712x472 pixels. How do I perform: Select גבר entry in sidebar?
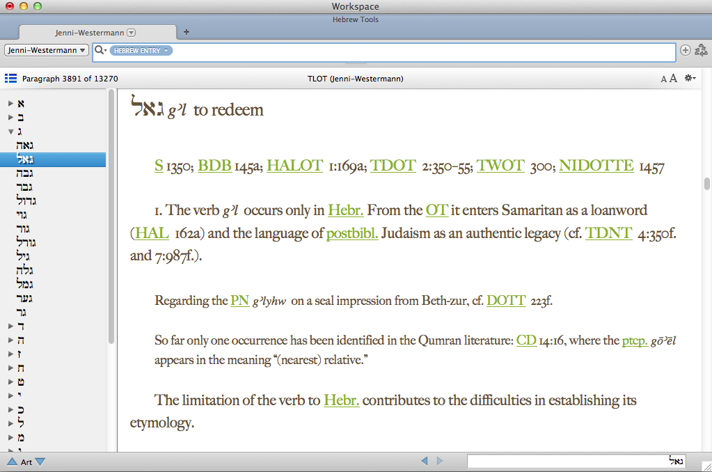click(x=26, y=187)
